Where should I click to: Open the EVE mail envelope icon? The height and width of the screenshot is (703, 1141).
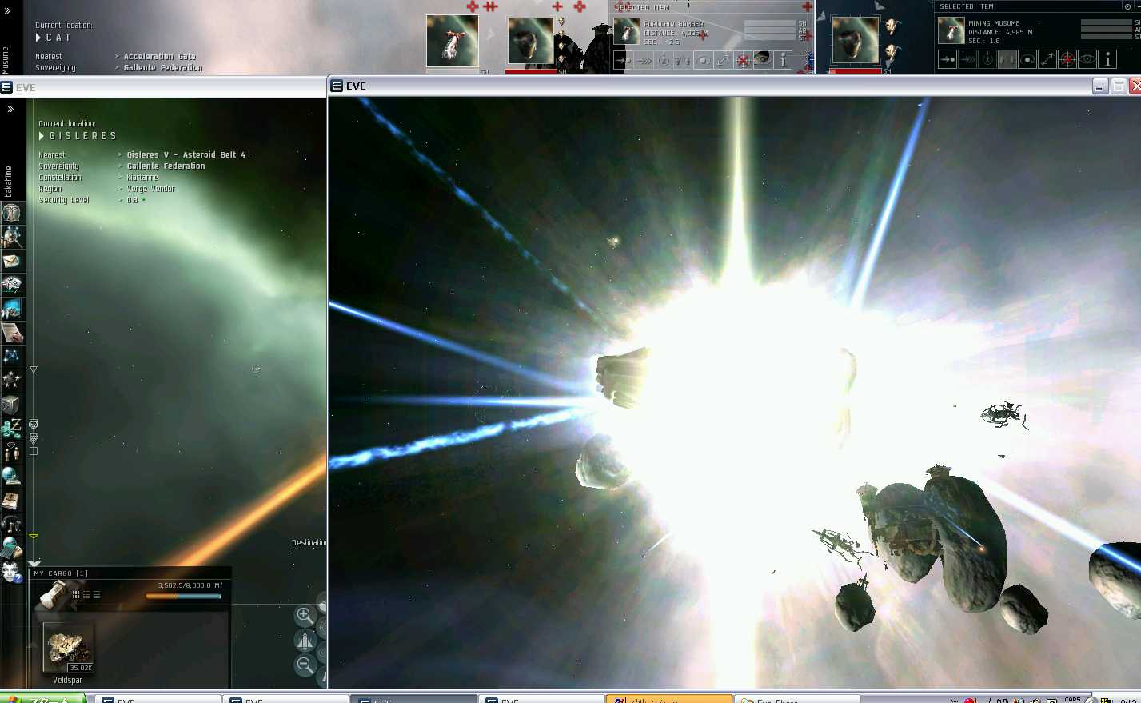pyautogui.click(x=12, y=261)
